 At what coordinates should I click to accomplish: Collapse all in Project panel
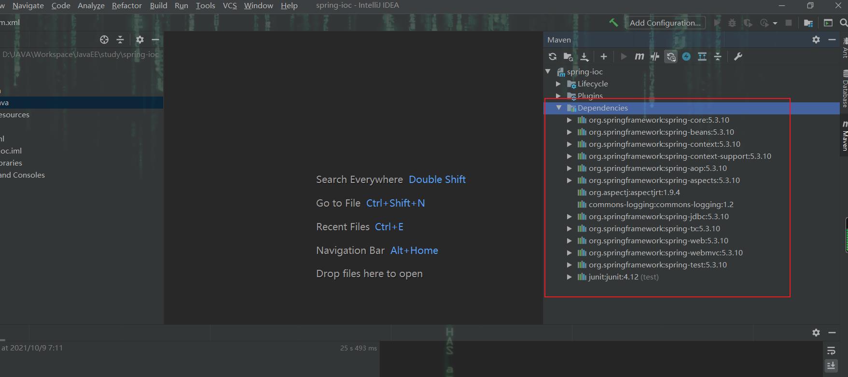[120, 40]
